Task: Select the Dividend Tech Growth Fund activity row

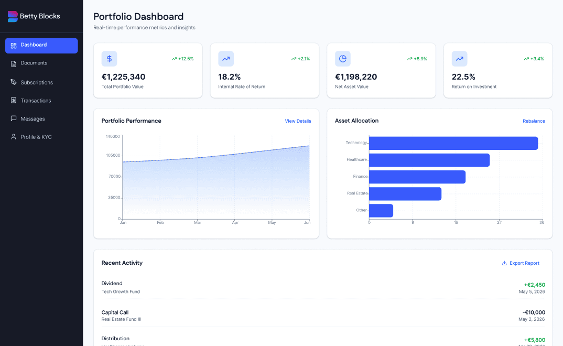Action: click(x=323, y=287)
